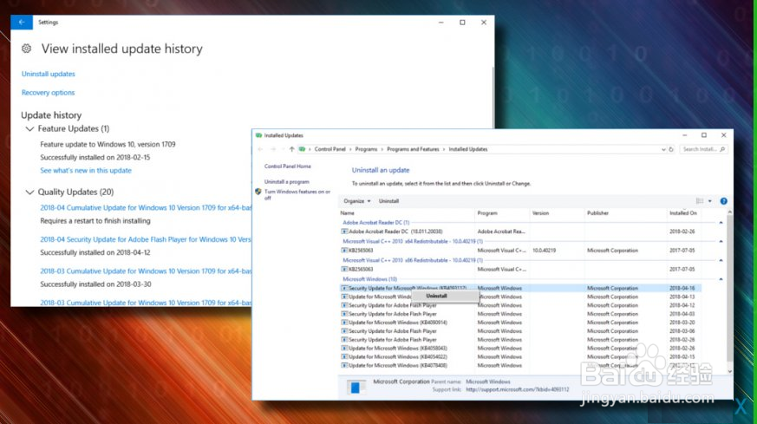Viewport: 757px width, 424px height.
Task: Click 'Feature update to Windows 10, version 1709' text
Action: coord(108,145)
